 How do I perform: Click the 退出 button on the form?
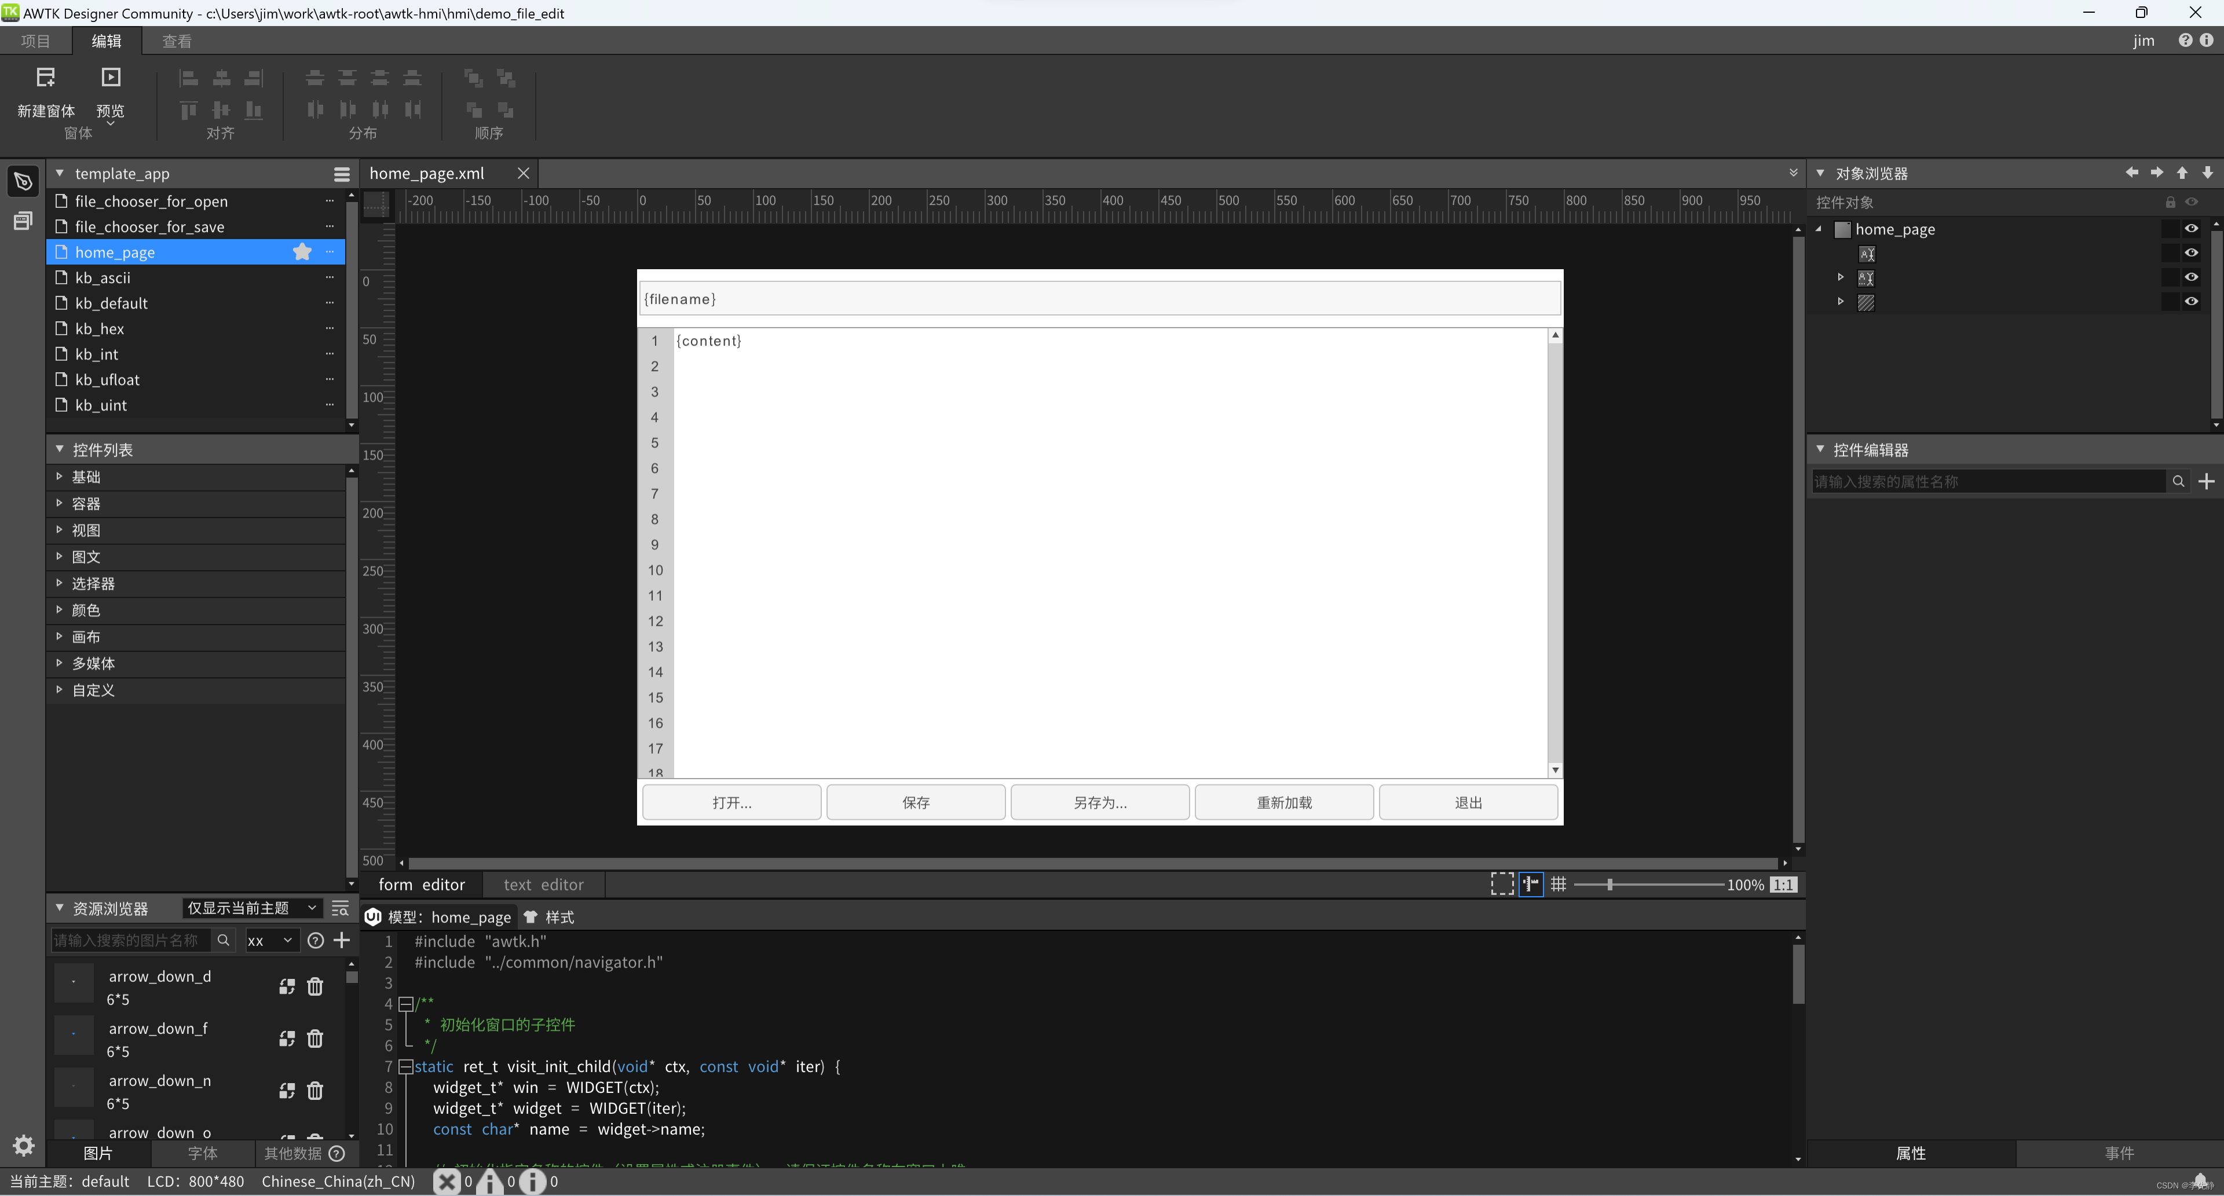click(x=1469, y=802)
